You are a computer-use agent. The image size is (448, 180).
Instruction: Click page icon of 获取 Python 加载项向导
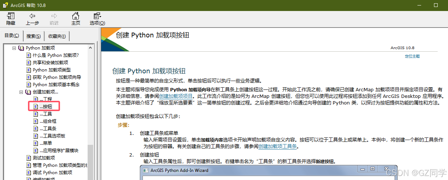(x=29, y=77)
